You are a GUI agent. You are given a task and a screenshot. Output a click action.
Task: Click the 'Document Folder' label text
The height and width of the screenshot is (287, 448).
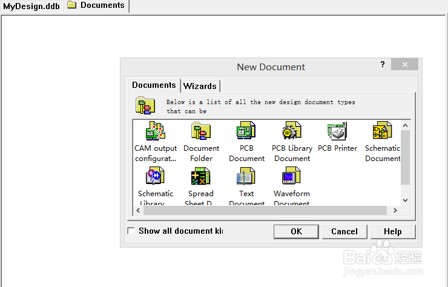[x=201, y=153]
